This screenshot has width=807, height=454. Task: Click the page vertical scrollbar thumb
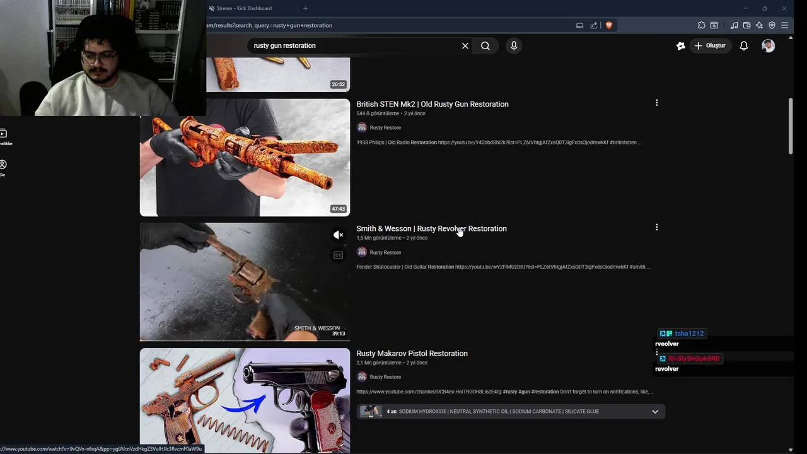[x=791, y=125]
